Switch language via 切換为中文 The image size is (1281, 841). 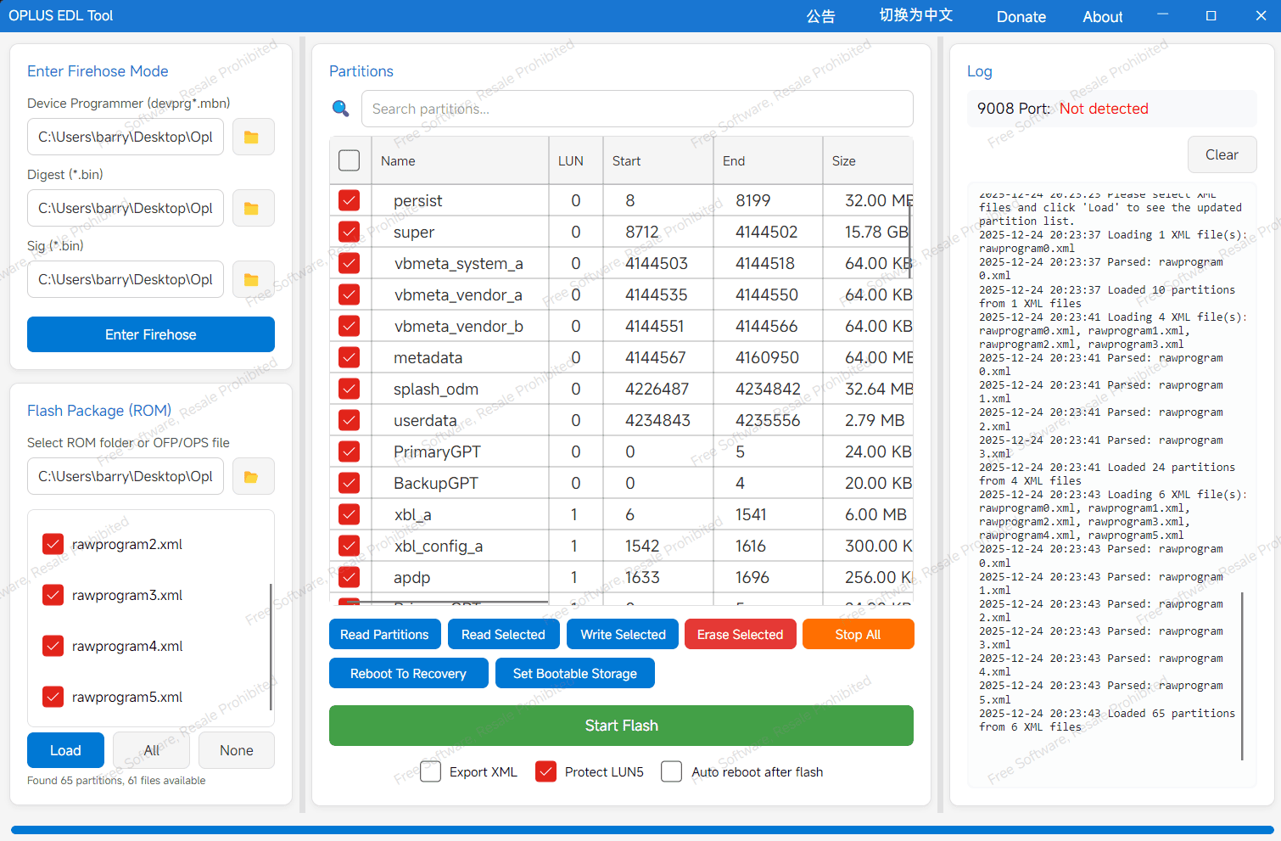coord(916,15)
